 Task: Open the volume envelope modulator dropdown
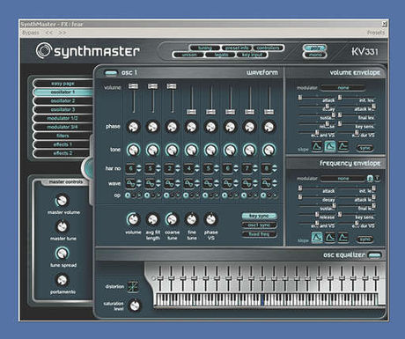(343, 87)
